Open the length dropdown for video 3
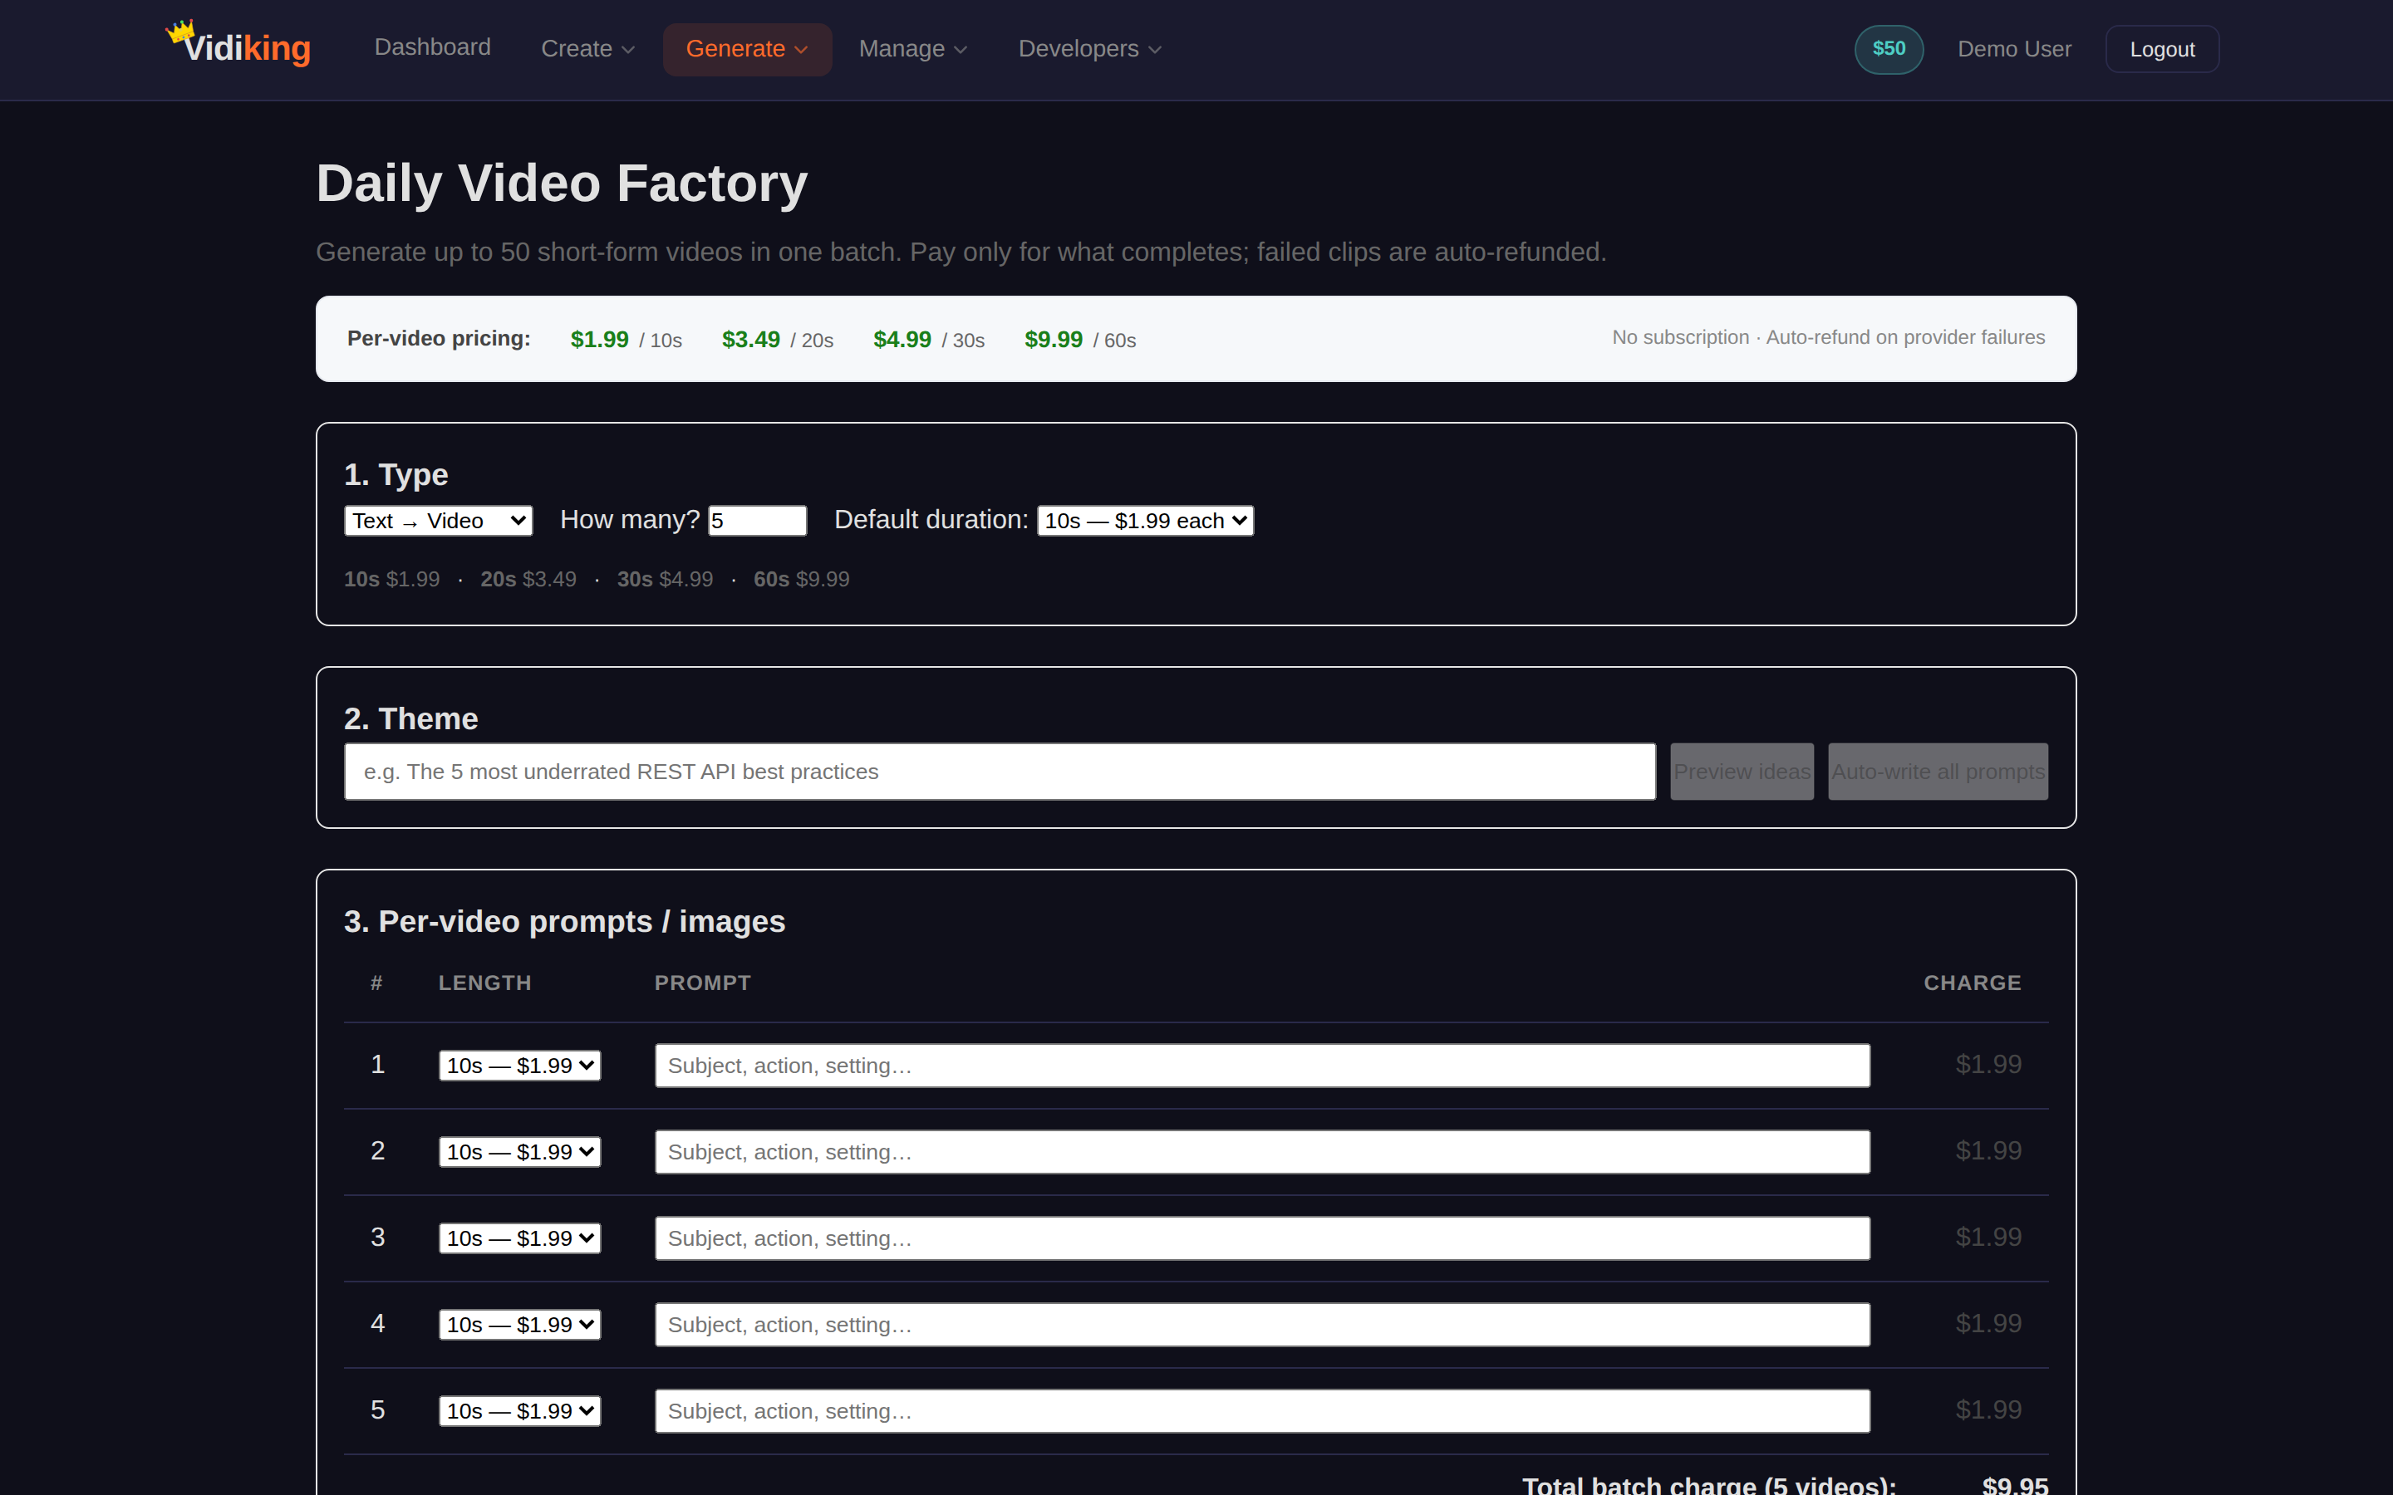 tap(519, 1238)
